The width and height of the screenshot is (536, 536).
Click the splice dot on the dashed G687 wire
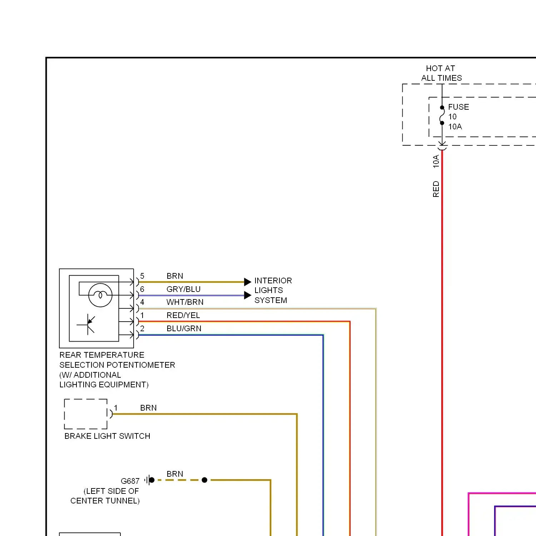[x=204, y=480]
